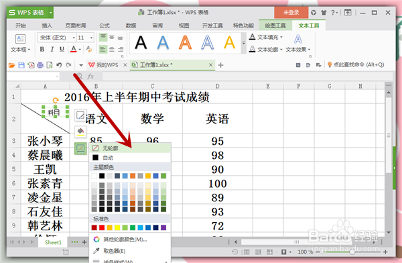Open the font color dropdown arrow

80,50
